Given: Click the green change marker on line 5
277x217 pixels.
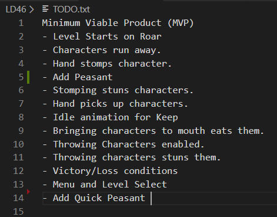Looking at the screenshot, I should coord(28,77).
